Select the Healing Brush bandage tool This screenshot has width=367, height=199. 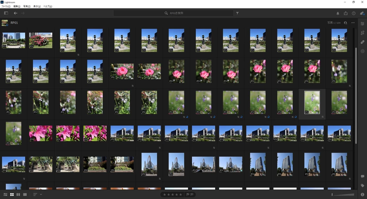point(362,42)
